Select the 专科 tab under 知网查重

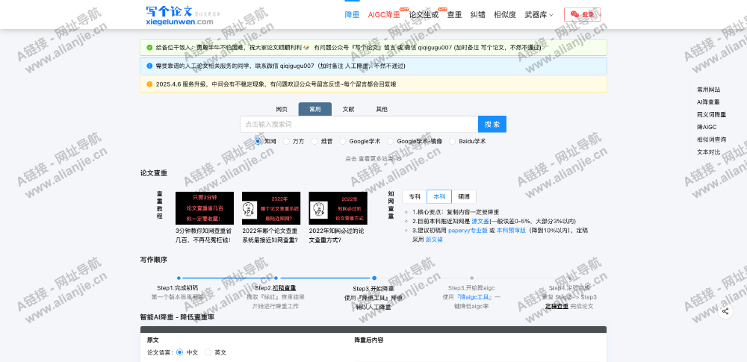(415, 197)
